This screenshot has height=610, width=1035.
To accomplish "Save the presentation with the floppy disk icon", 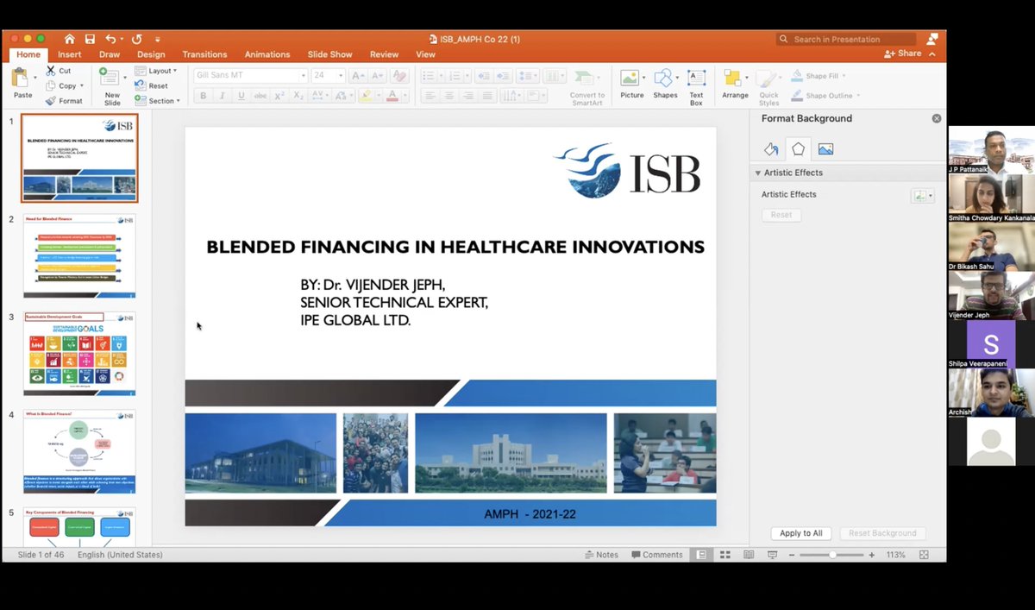I will [x=90, y=39].
